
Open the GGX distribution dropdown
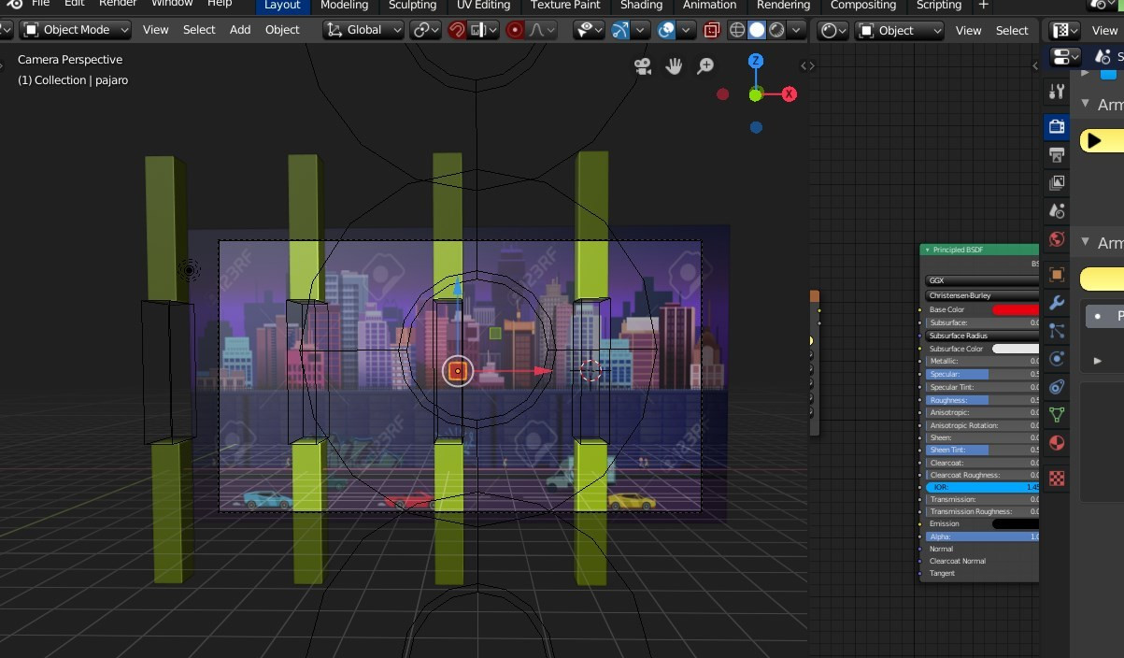982,280
